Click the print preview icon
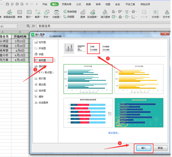 point(22,4)
